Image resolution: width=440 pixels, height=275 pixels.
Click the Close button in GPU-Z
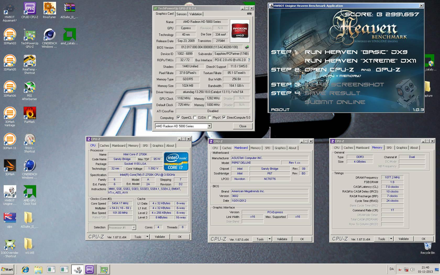click(x=243, y=126)
